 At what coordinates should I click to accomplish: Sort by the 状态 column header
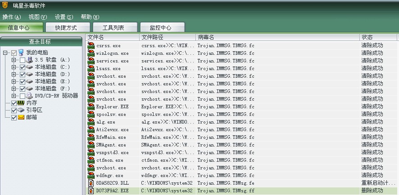pyautogui.click(x=378, y=37)
